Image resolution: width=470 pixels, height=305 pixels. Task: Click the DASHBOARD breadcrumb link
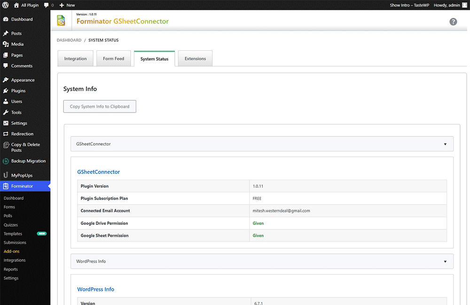tap(69, 40)
